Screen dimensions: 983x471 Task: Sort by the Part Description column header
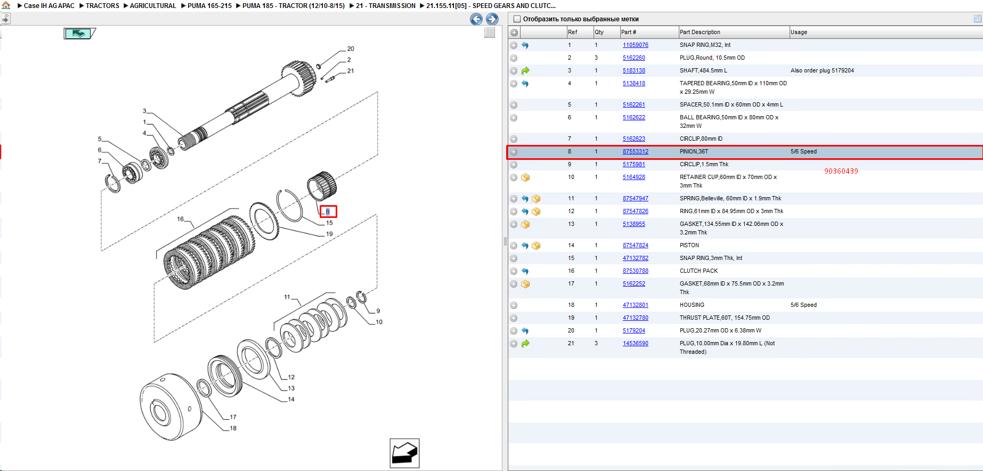tap(734, 33)
